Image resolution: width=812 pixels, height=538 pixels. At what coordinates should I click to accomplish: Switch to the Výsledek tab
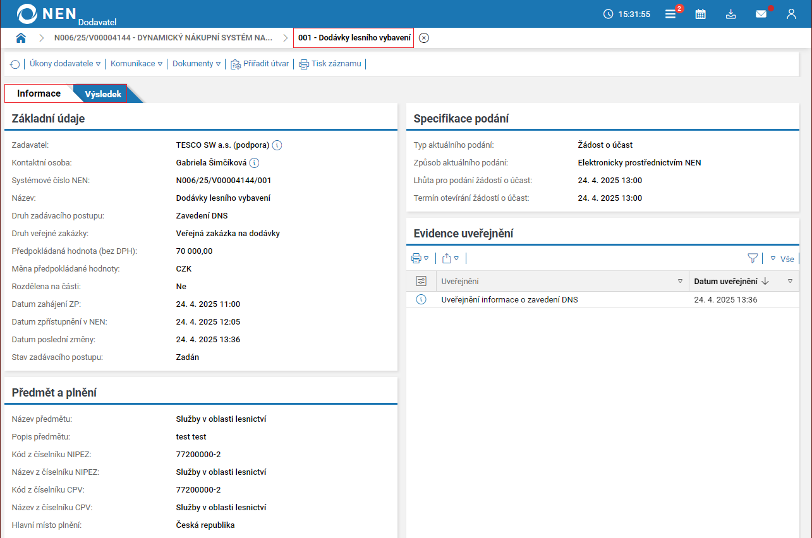[x=103, y=94]
